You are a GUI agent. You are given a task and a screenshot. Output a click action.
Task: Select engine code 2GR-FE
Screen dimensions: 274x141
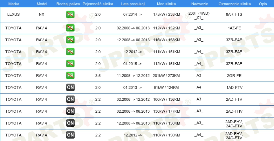click(234, 76)
